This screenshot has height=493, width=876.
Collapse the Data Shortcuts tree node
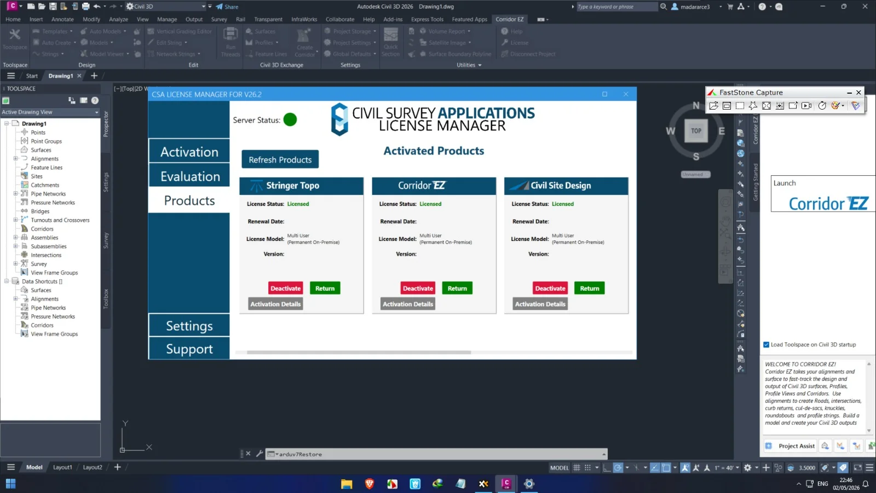tap(7, 282)
